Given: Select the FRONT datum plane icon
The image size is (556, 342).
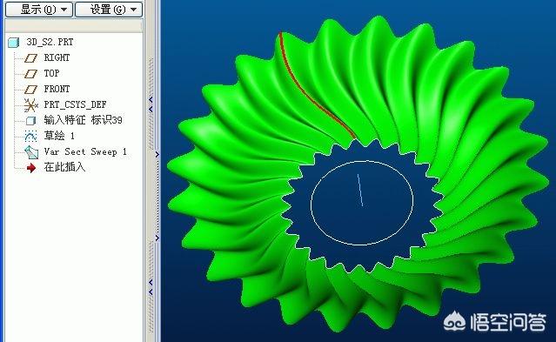Looking at the screenshot, I should coord(30,89).
